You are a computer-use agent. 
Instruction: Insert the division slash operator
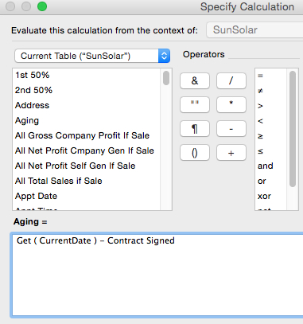tap(231, 80)
